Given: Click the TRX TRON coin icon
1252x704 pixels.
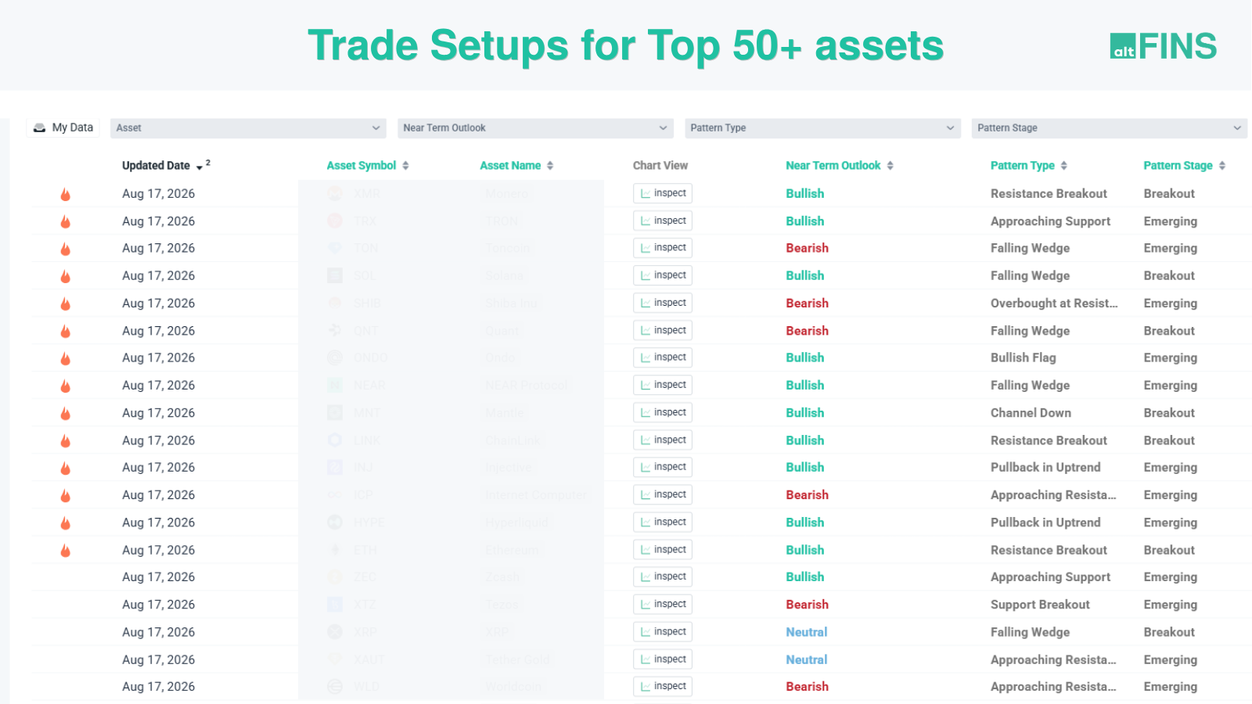Looking at the screenshot, I should [335, 221].
